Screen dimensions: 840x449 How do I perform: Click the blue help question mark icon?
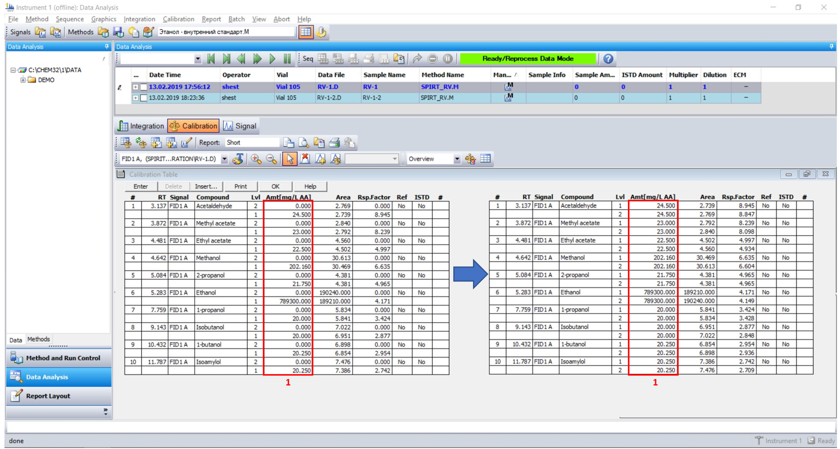(608, 59)
